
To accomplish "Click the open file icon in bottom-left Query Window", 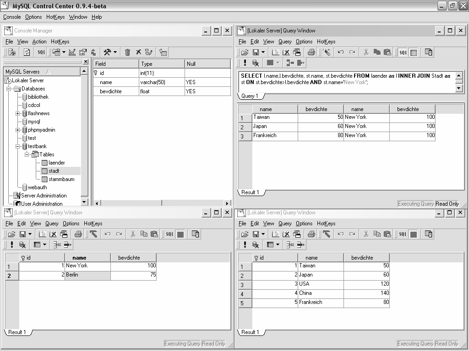I will 12,234.
